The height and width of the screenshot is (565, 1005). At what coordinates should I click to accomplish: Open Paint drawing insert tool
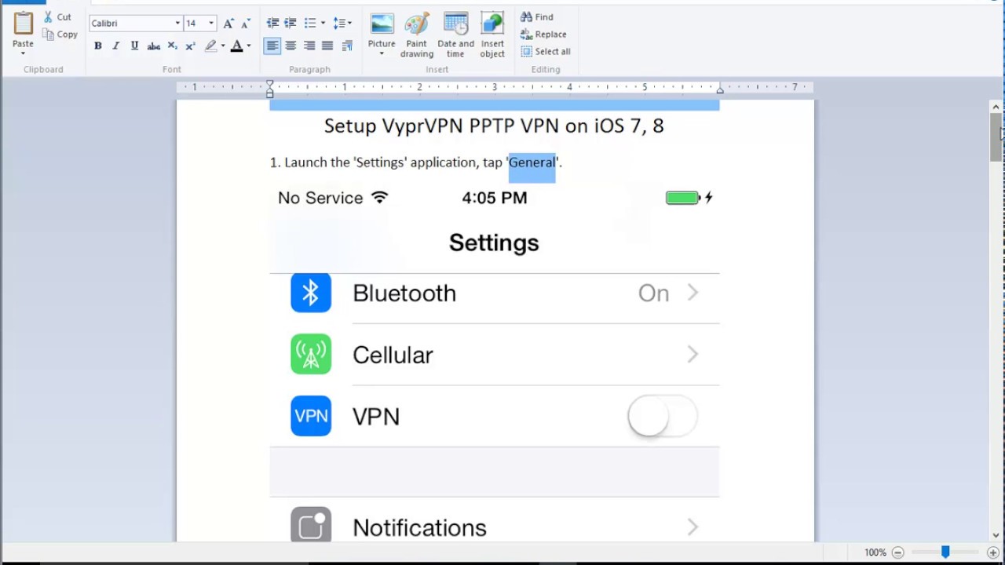(x=416, y=35)
